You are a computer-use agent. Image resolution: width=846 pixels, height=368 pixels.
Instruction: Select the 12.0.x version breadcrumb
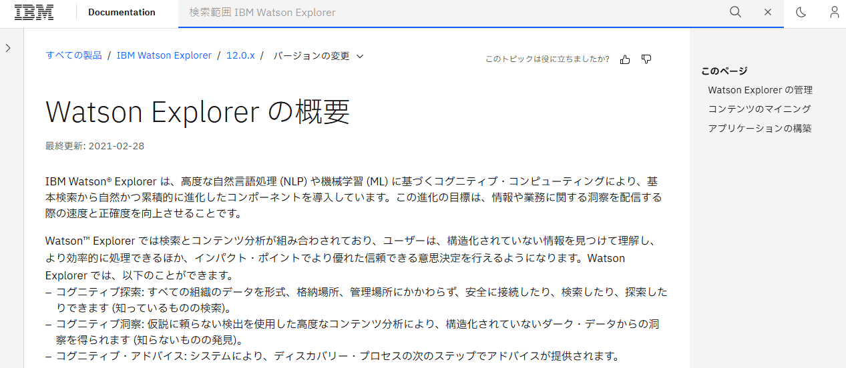tap(240, 55)
